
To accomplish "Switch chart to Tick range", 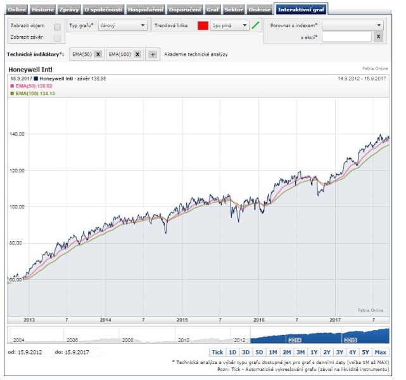I will click(x=217, y=352).
